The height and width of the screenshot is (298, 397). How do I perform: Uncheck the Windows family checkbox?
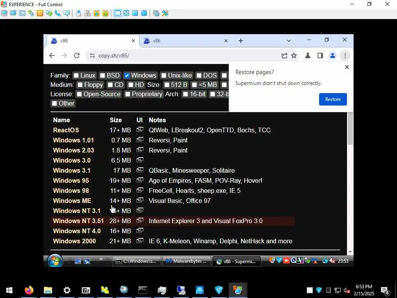pos(127,76)
